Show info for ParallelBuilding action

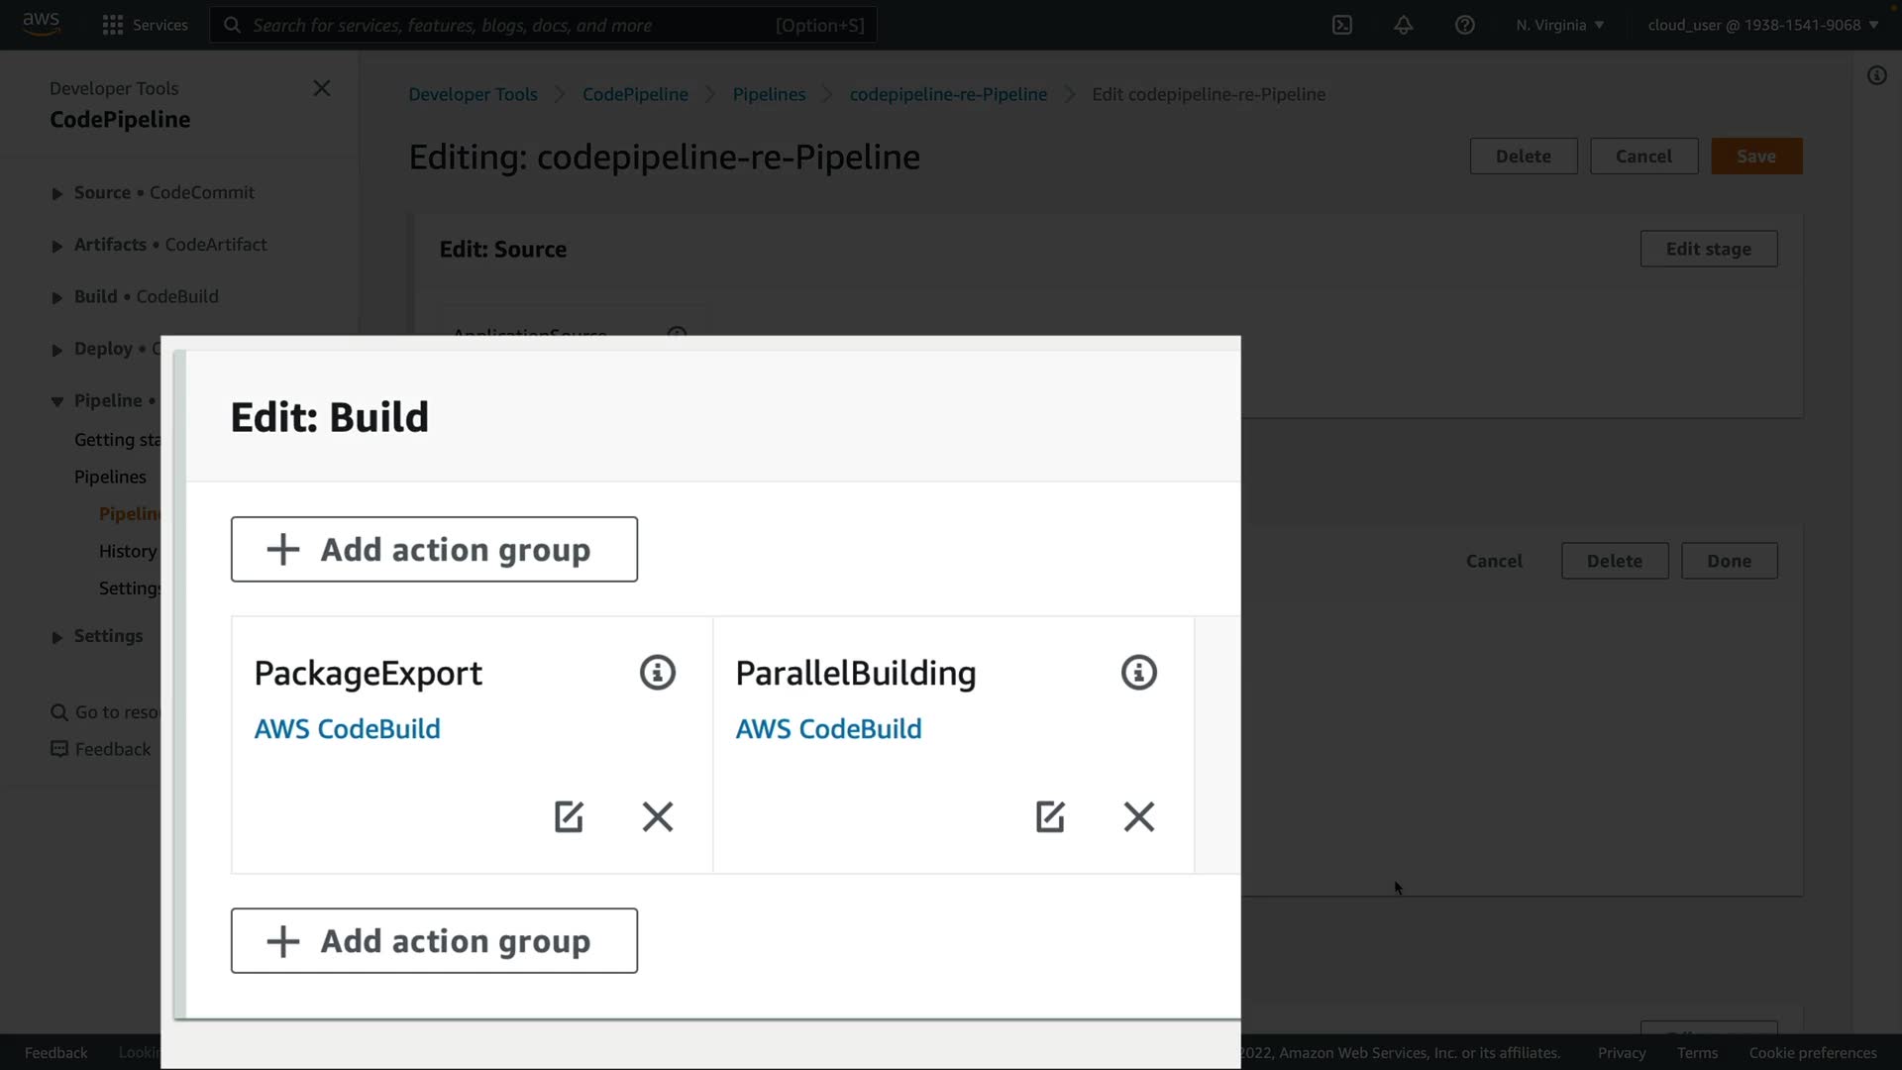point(1139,673)
